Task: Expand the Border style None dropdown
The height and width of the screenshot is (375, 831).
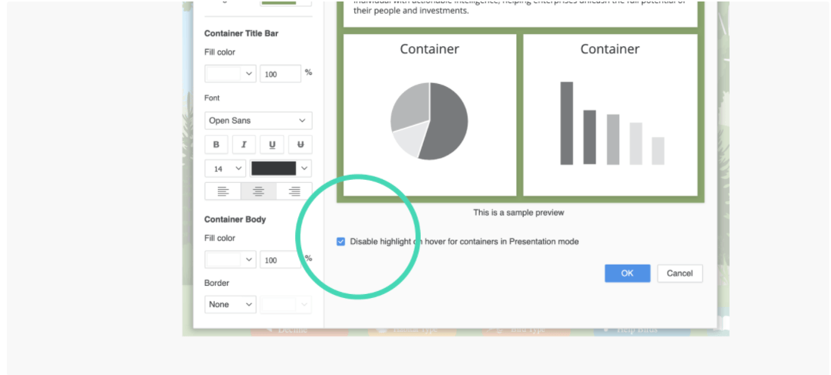Action: (x=230, y=304)
